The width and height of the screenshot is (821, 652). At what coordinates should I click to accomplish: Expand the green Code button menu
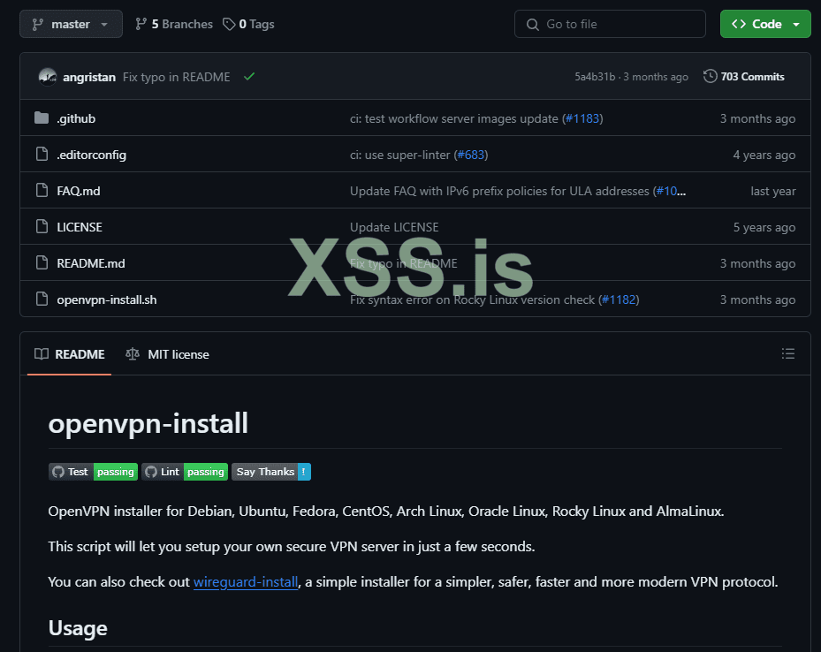tap(765, 24)
